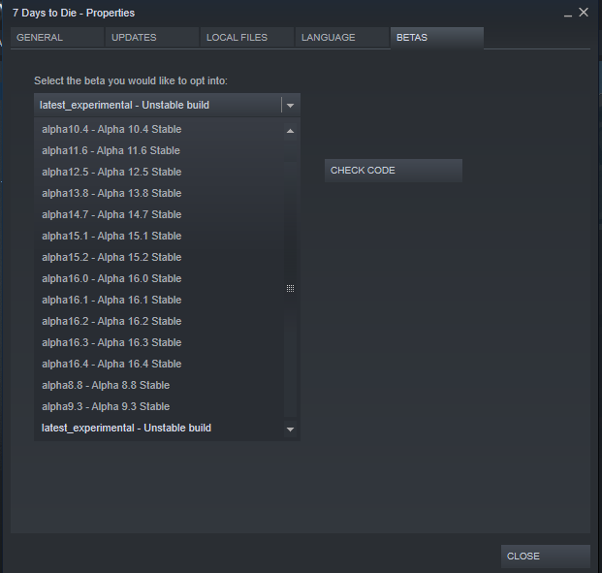602x573 pixels.
Task: Click the scrollbar grip handle in list
Action: click(290, 288)
